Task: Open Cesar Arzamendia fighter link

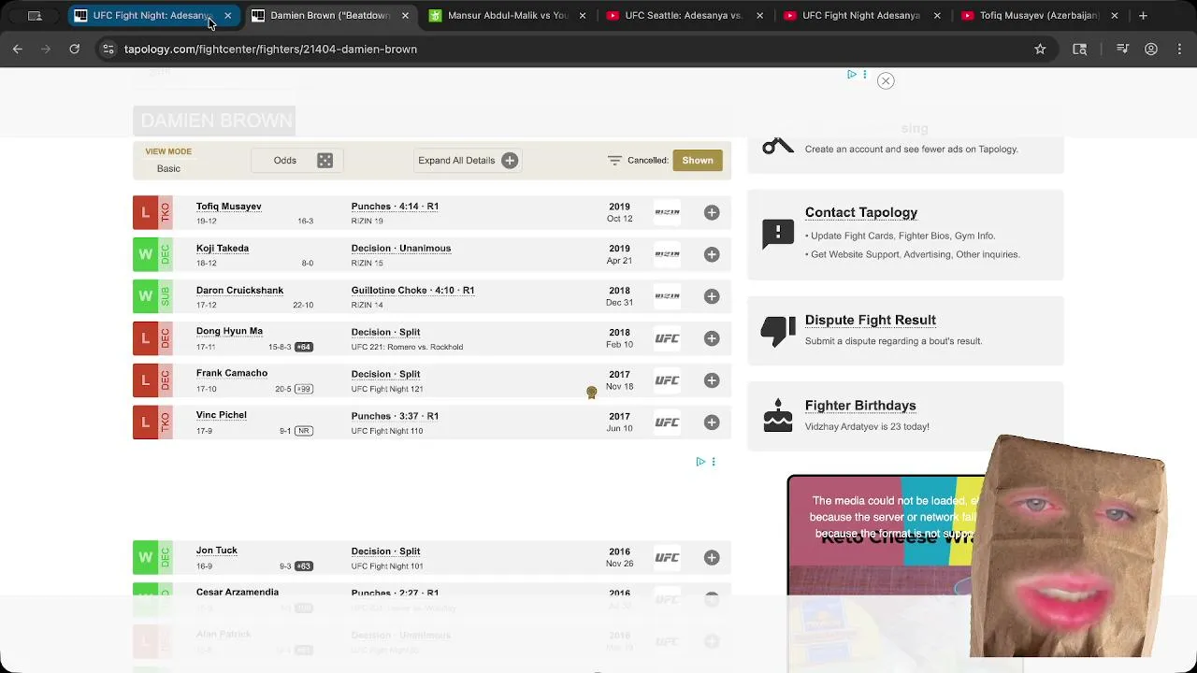Action: (238, 592)
